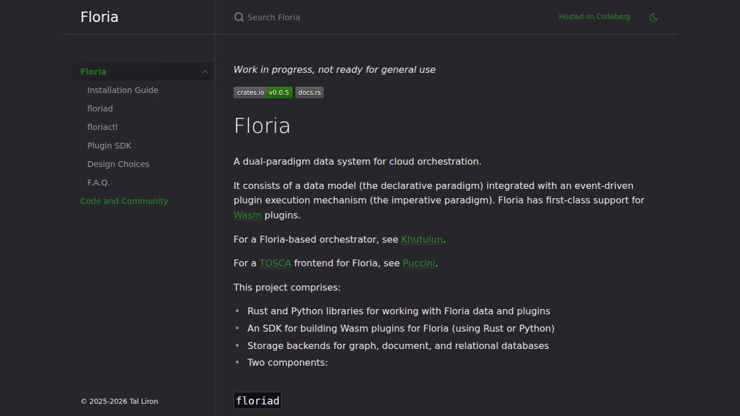Viewport: 740px width, 416px height.
Task: Open the Hosted on Codeberg link
Action: [594, 17]
